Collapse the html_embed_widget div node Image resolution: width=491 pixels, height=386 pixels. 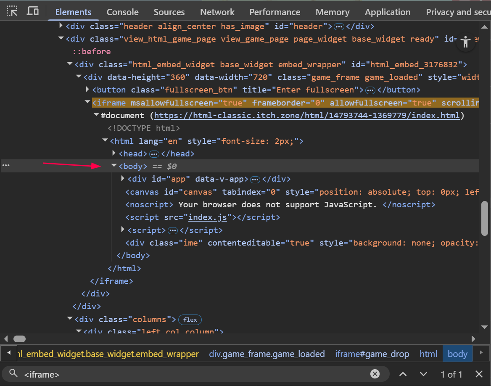click(69, 64)
